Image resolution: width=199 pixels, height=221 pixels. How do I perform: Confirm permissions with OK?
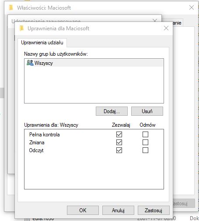click(83, 210)
